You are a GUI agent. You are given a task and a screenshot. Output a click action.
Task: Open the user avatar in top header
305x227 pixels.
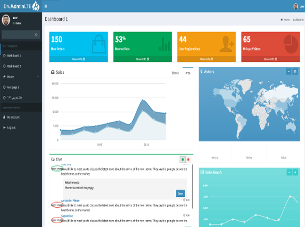click(x=296, y=6)
